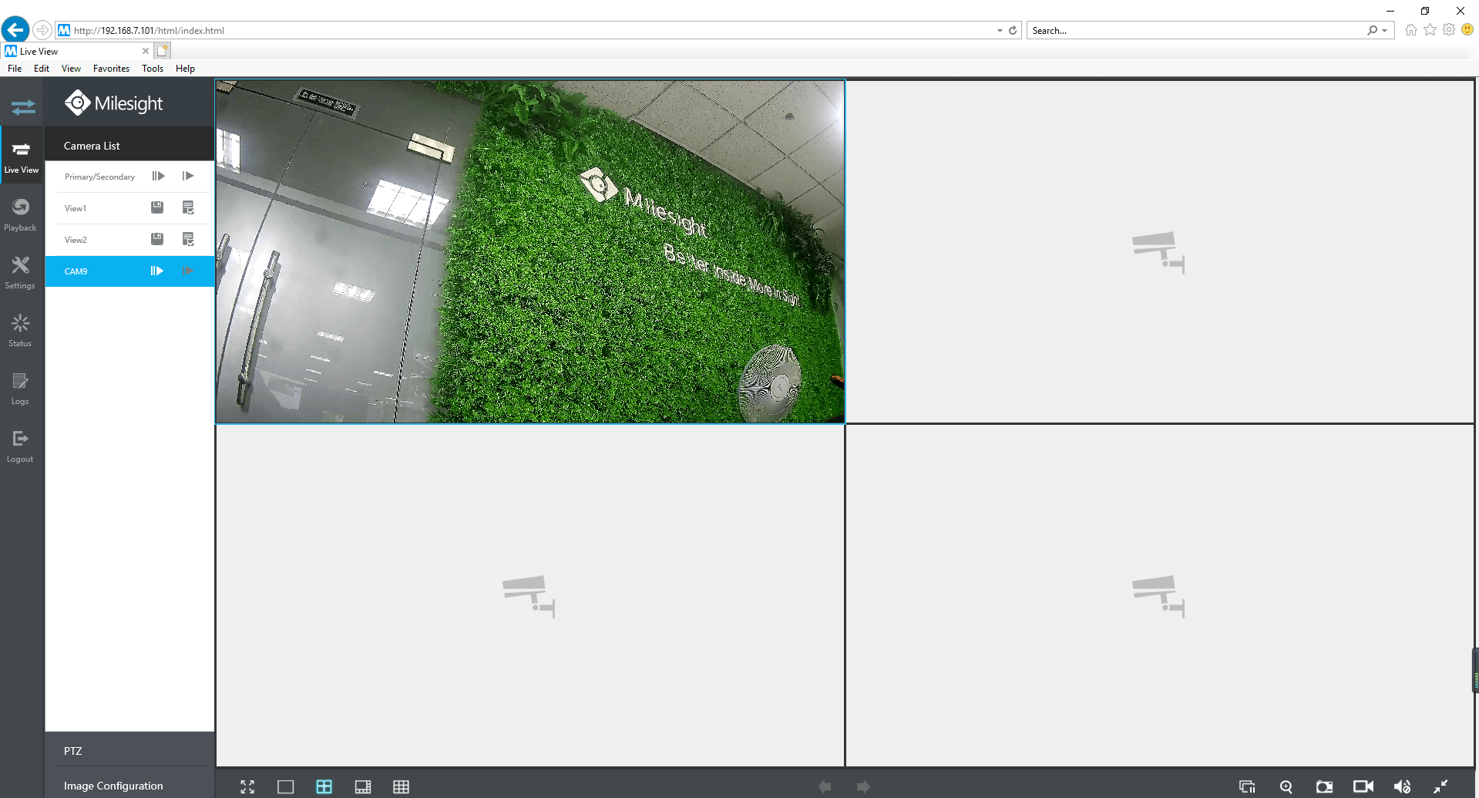Open the Playback section
Image resolution: width=1479 pixels, height=798 pixels.
click(21, 214)
